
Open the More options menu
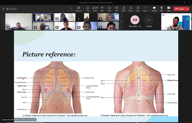[145, 9]
